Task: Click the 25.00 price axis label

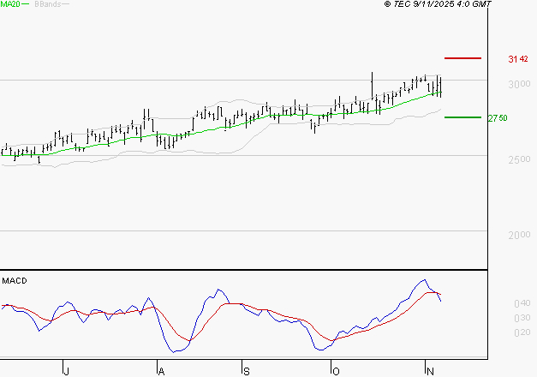Action: tap(519, 159)
